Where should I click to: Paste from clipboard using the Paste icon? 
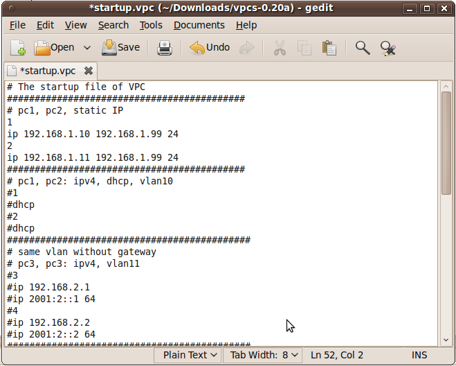click(x=329, y=48)
